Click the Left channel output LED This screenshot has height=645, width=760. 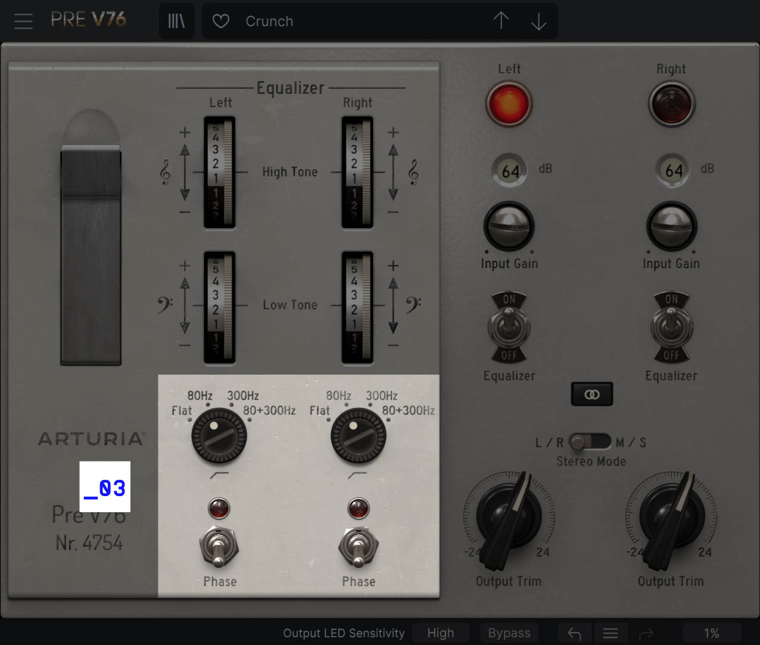click(509, 104)
